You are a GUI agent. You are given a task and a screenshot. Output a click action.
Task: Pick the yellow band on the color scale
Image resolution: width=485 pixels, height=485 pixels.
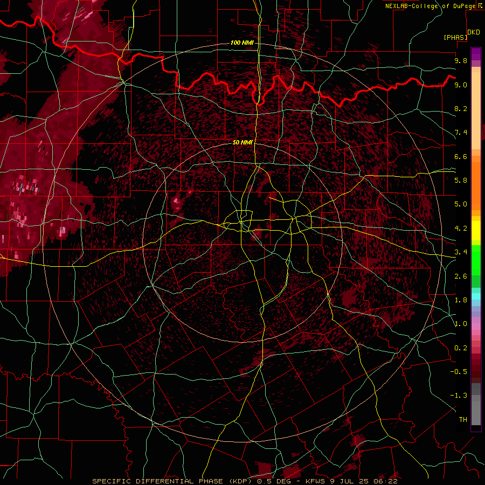(476, 231)
